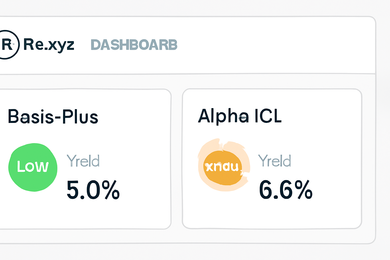The height and width of the screenshot is (260, 390).
Task: Click the circular R logo icon
Action: pos(8,45)
